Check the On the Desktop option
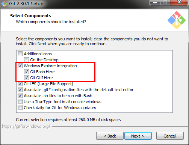The width and height of the screenshot is (189, 145). (26, 60)
